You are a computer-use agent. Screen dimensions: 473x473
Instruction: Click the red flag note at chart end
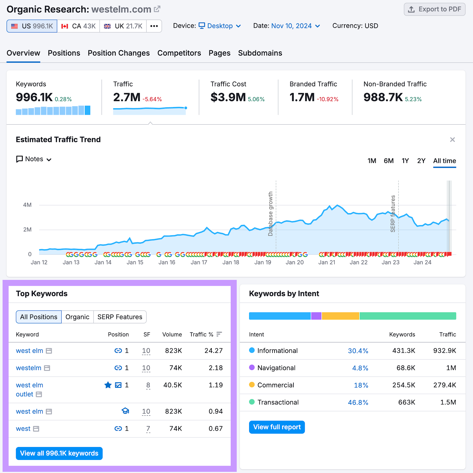[x=449, y=254]
